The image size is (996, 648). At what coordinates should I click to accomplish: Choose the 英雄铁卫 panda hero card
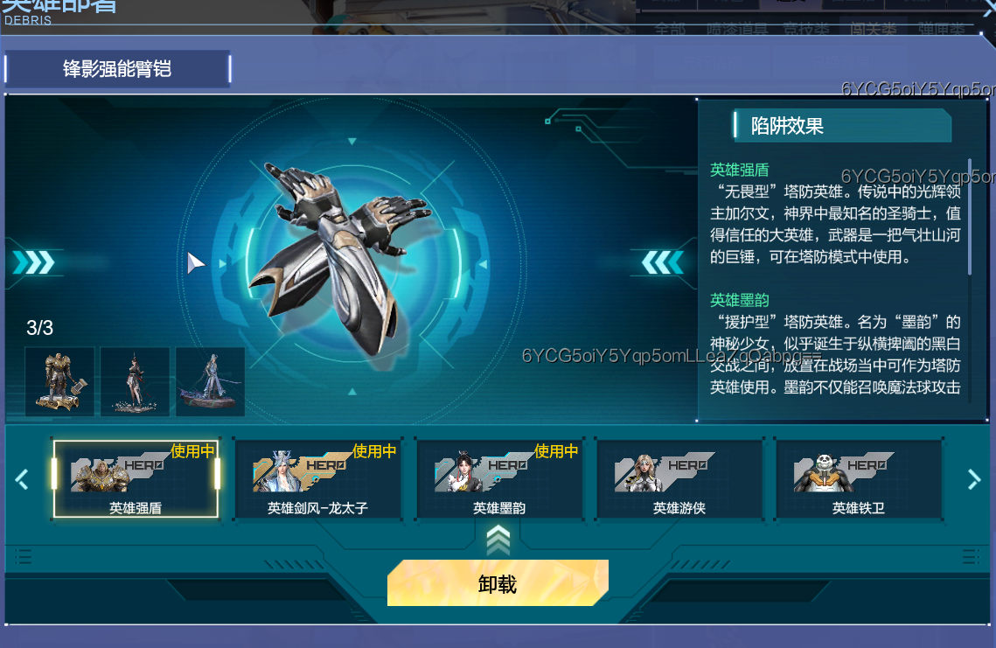(x=859, y=479)
